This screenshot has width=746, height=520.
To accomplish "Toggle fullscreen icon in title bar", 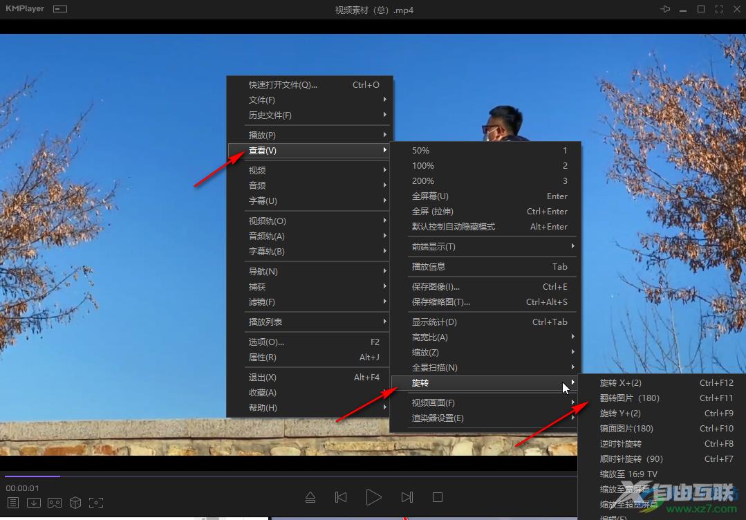I will coord(719,9).
